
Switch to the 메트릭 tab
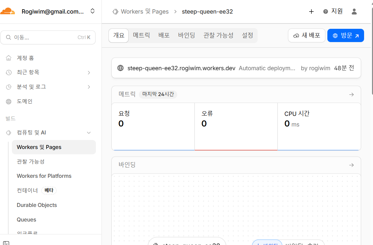(141, 35)
